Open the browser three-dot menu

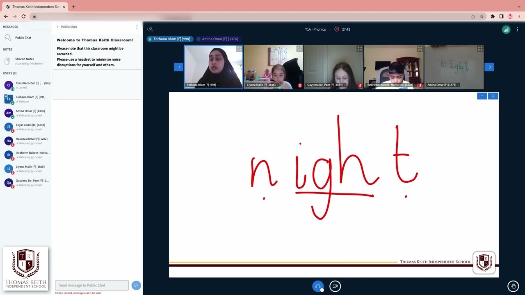[x=519, y=16]
